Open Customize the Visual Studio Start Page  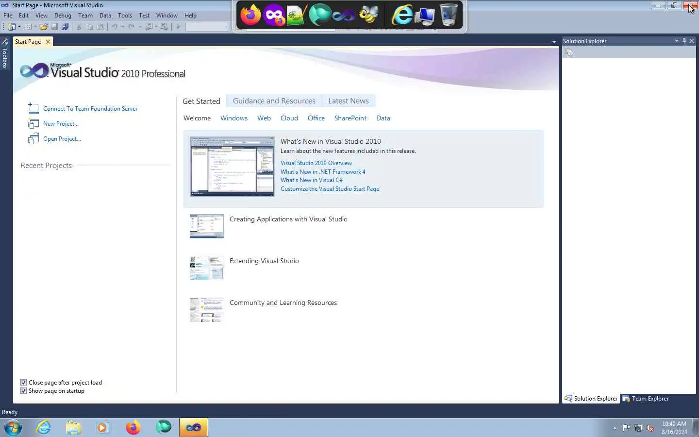click(330, 189)
